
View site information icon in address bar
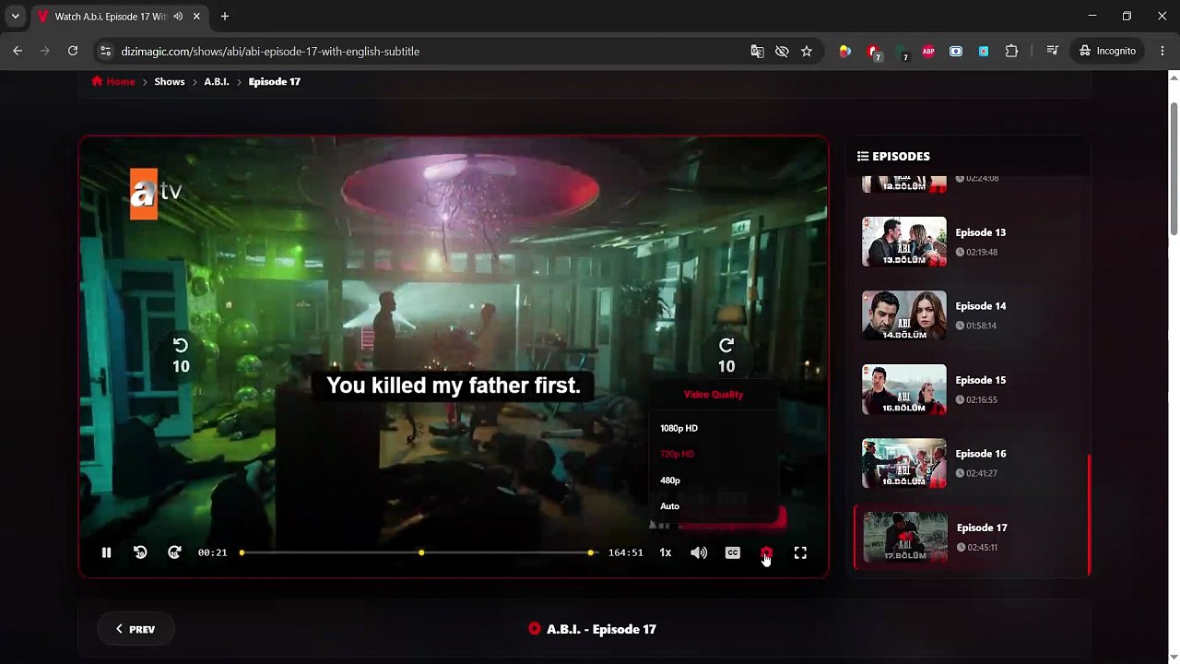click(105, 52)
